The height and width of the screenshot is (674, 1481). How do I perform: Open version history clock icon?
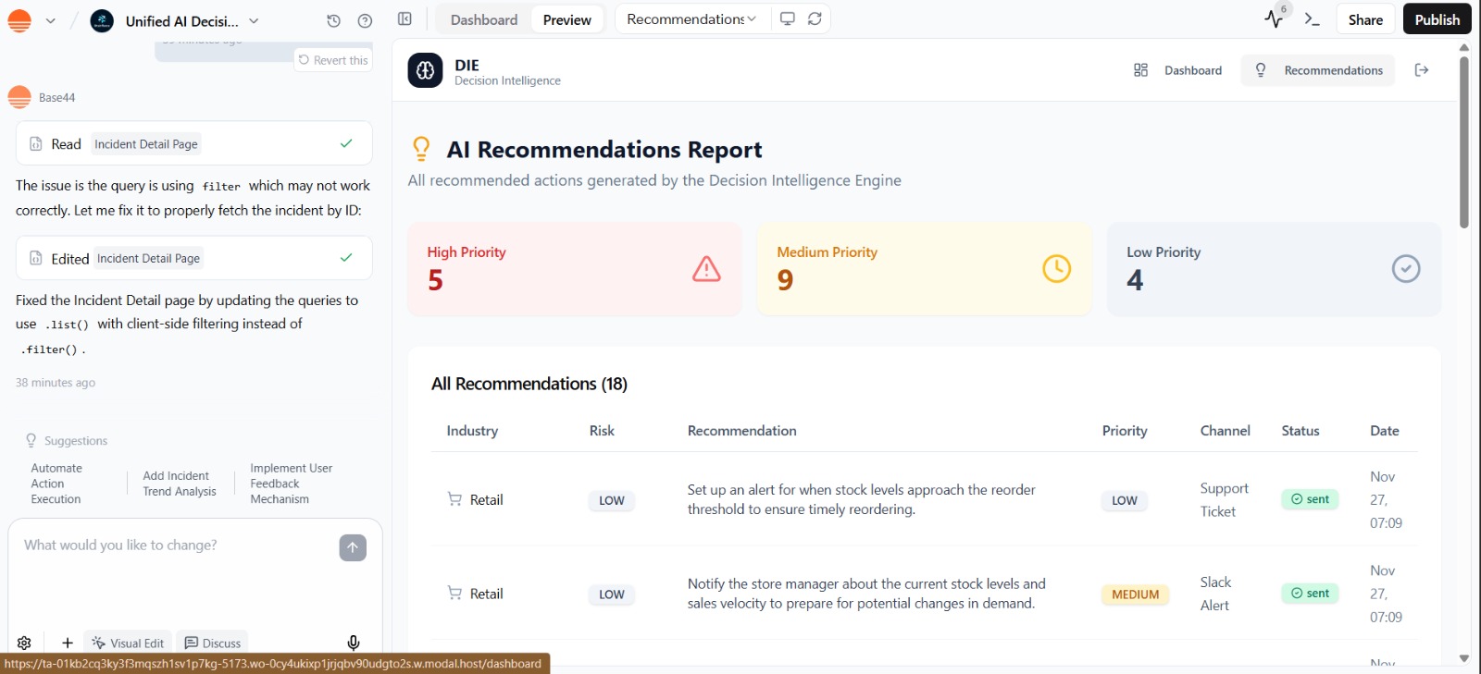click(x=334, y=20)
